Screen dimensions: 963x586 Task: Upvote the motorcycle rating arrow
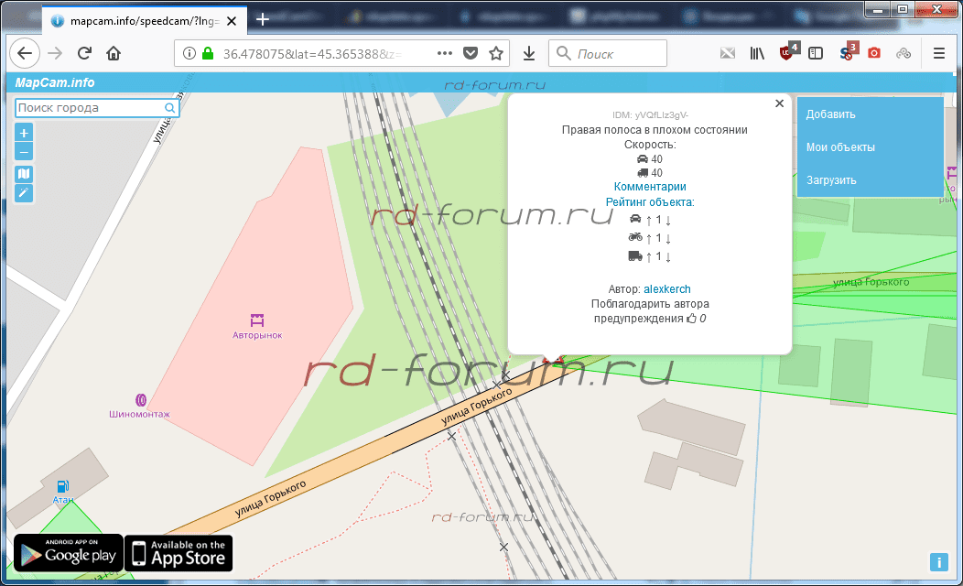coord(648,238)
